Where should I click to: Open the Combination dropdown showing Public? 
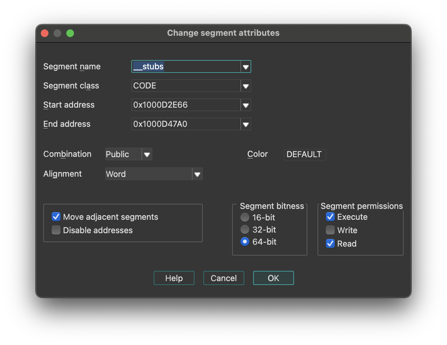147,154
